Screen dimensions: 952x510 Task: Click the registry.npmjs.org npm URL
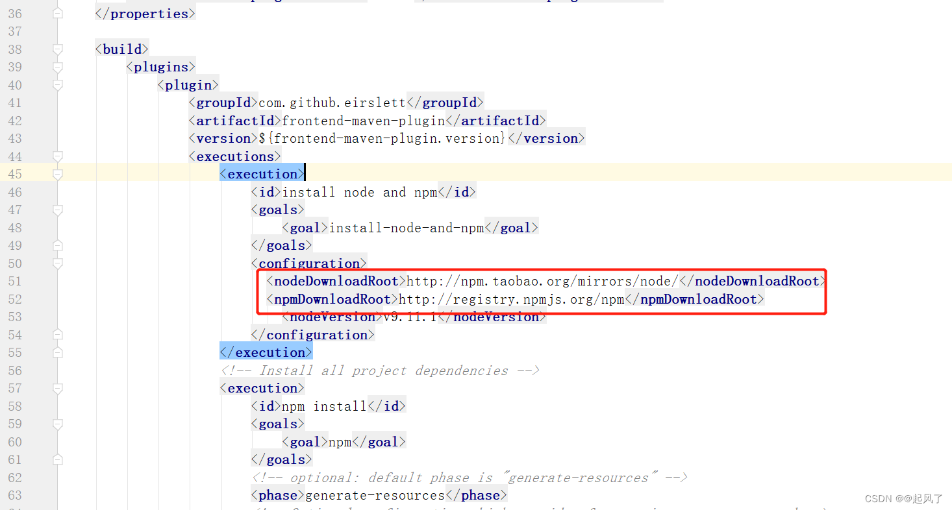click(511, 299)
